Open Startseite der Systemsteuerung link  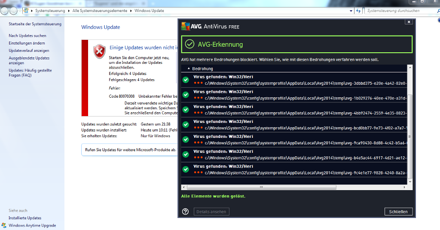[35, 24]
